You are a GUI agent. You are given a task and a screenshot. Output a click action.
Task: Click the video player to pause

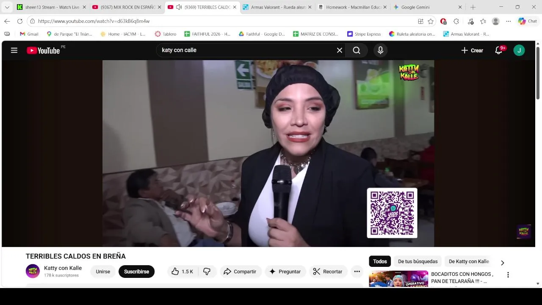click(x=268, y=153)
